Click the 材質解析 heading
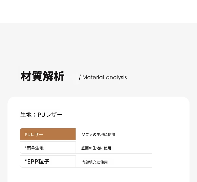 43,76
